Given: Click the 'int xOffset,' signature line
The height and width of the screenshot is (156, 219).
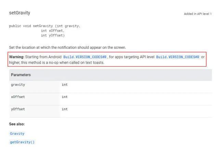Looking at the screenshot, I should click(52, 31).
